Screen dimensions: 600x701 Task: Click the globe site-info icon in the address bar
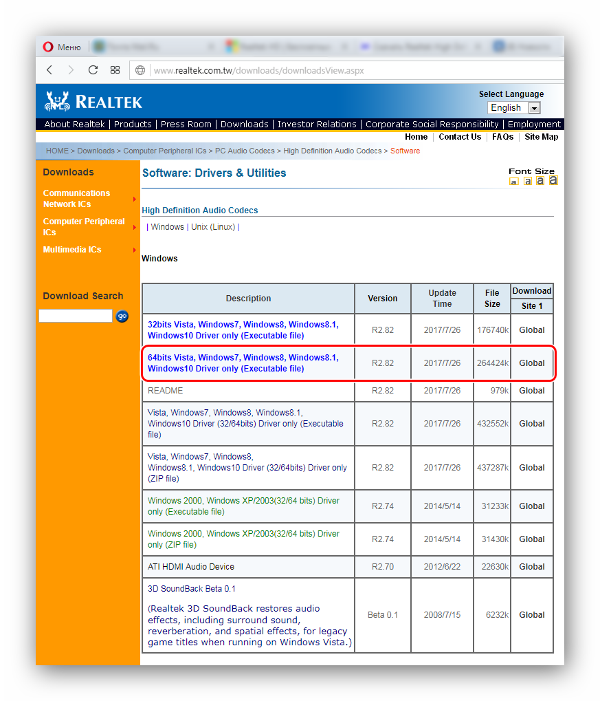140,71
